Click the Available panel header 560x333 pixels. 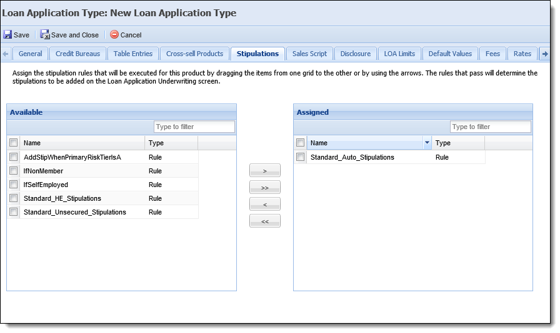[x=121, y=112]
